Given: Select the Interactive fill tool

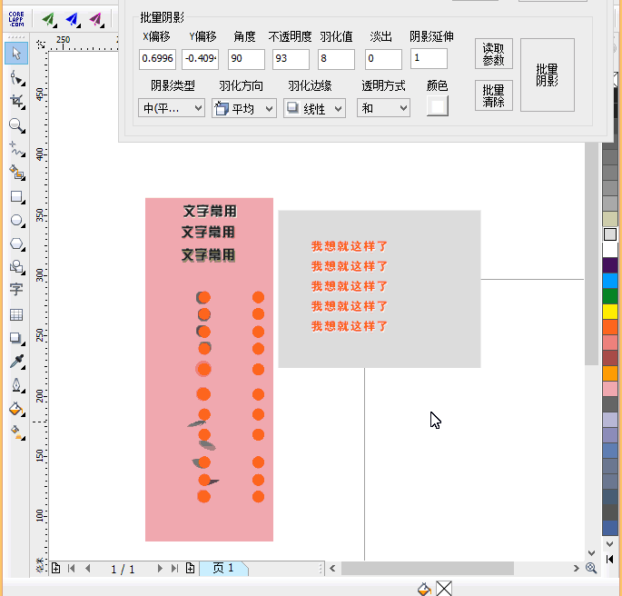Looking at the screenshot, I should tap(16, 432).
